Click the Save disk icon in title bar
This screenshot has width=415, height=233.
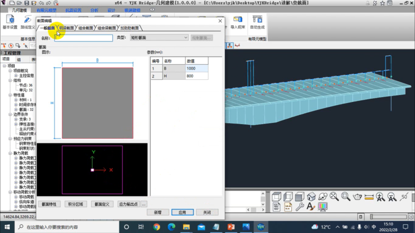click(x=26, y=3)
